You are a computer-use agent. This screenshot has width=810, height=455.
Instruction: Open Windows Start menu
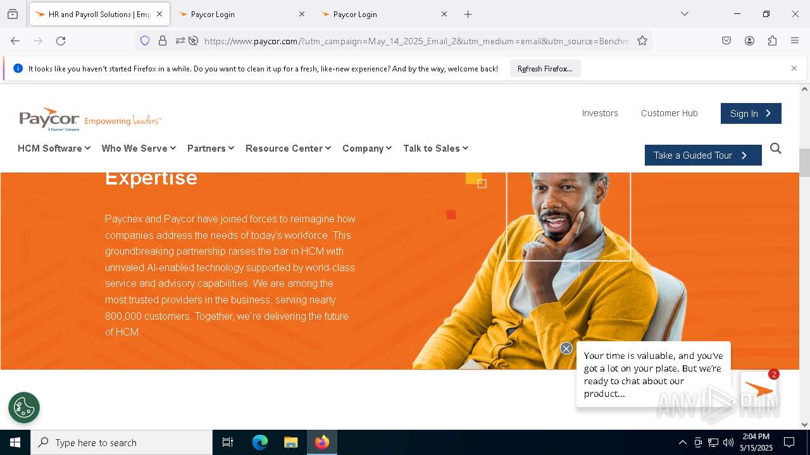coord(15,442)
